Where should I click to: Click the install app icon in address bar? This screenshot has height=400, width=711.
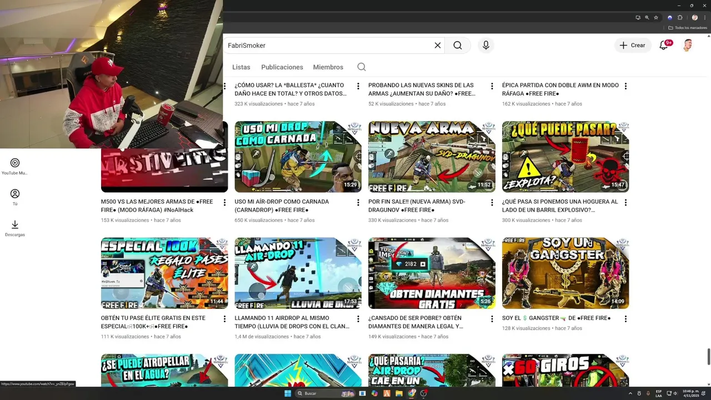point(638,18)
